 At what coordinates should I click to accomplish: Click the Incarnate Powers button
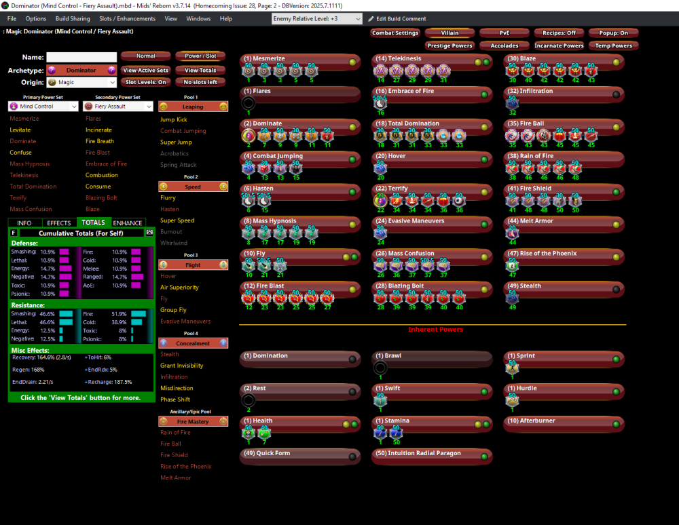pyautogui.click(x=558, y=46)
